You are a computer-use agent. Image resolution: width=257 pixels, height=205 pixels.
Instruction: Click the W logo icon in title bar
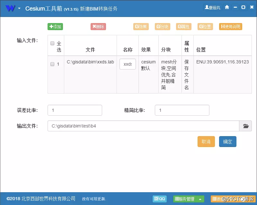pyautogui.click(x=10, y=8)
